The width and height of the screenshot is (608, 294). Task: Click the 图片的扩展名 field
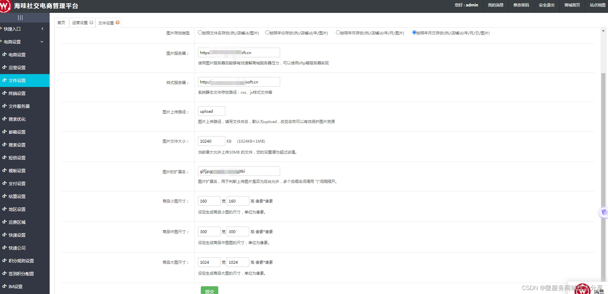[239, 171]
